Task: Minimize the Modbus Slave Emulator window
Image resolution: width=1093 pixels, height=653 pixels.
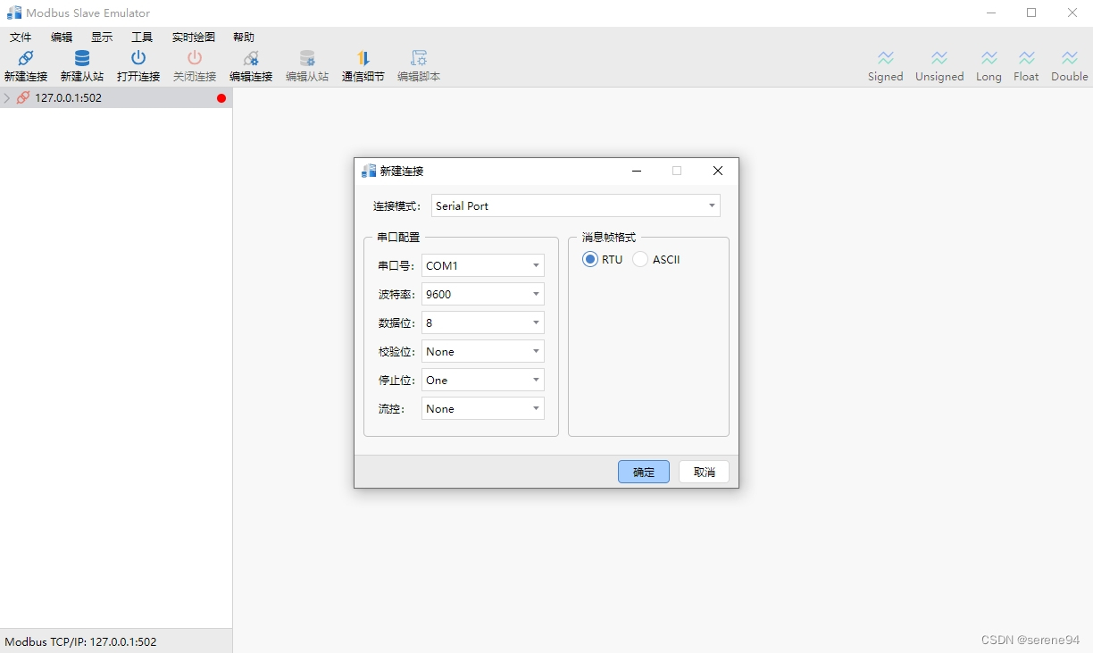Action: [x=991, y=13]
